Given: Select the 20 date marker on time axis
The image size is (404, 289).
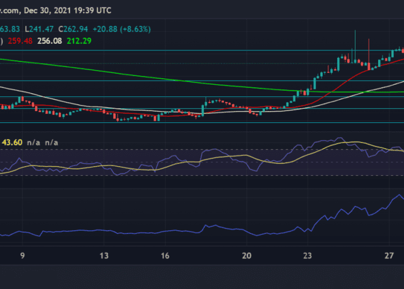Looking at the screenshot, I should tap(247, 256).
